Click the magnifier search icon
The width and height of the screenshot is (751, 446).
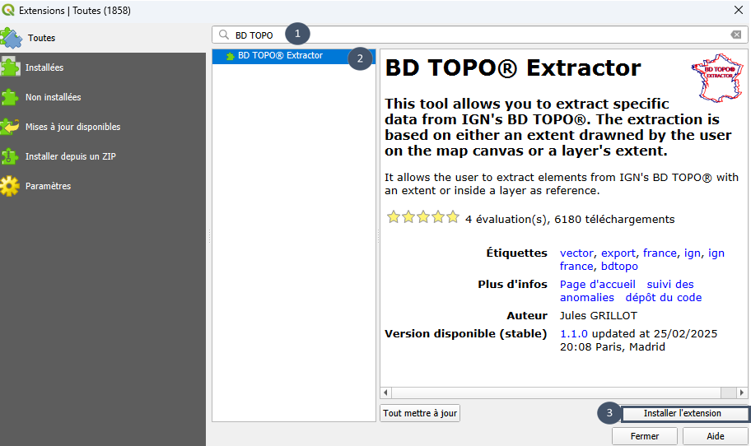pyautogui.click(x=224, y=35)
